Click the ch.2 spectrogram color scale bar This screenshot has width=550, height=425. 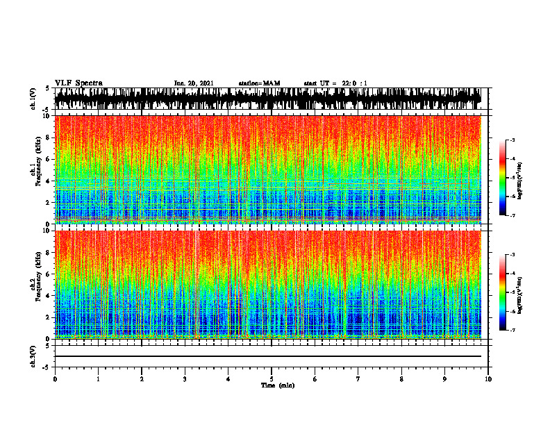coord(503,292)
